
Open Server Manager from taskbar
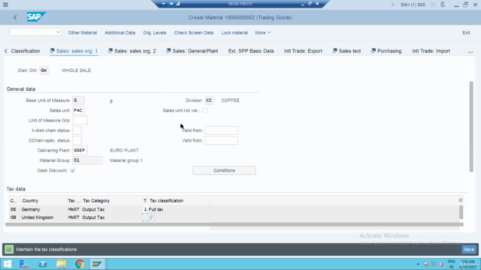pos(24,264)
